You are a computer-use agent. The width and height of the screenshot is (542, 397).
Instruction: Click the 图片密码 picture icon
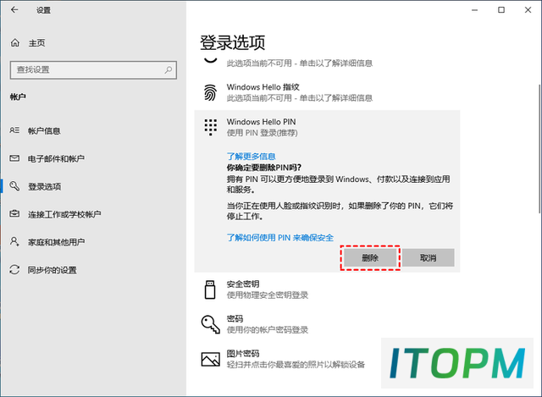point(211,360)
